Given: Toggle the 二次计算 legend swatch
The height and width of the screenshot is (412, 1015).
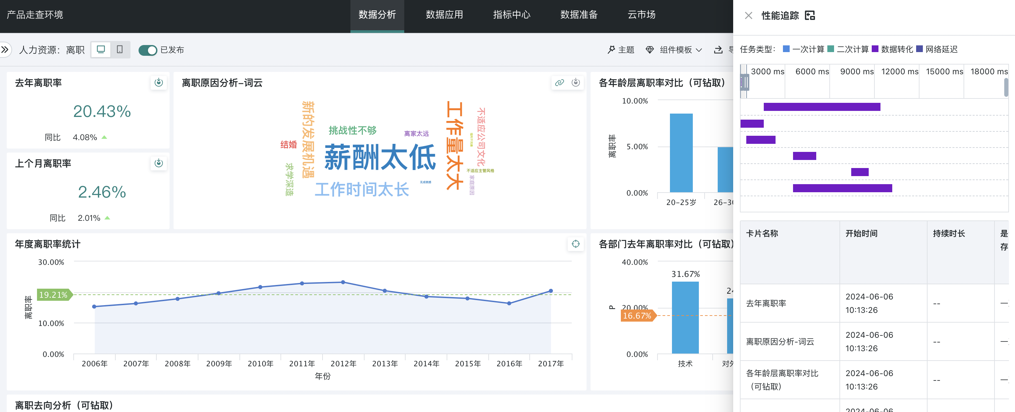Looking at the screenshot, I should [x=831, y=49].
